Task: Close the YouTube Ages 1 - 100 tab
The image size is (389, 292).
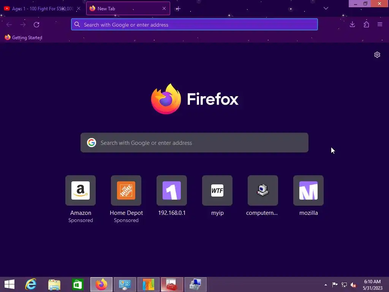Action: [x=79, y=8]
